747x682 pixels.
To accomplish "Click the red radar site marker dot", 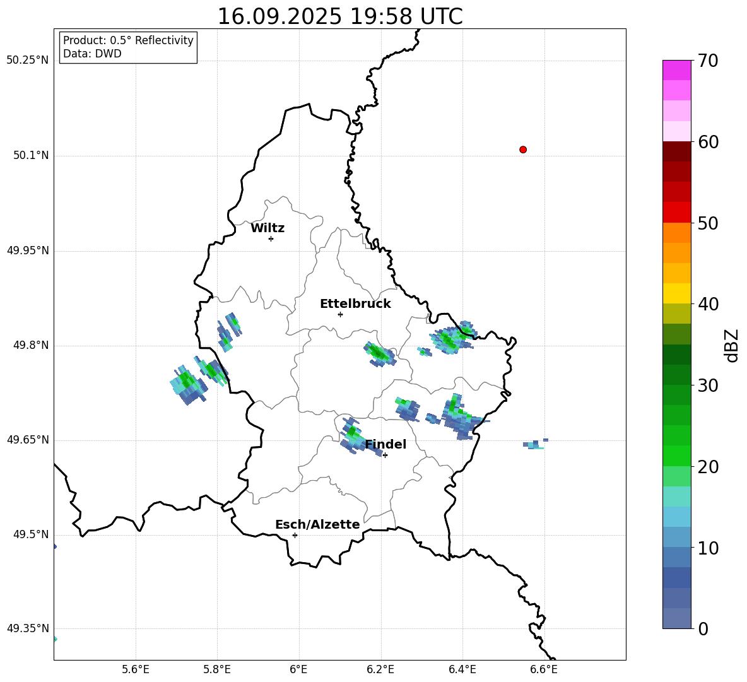I will [522, 150].
